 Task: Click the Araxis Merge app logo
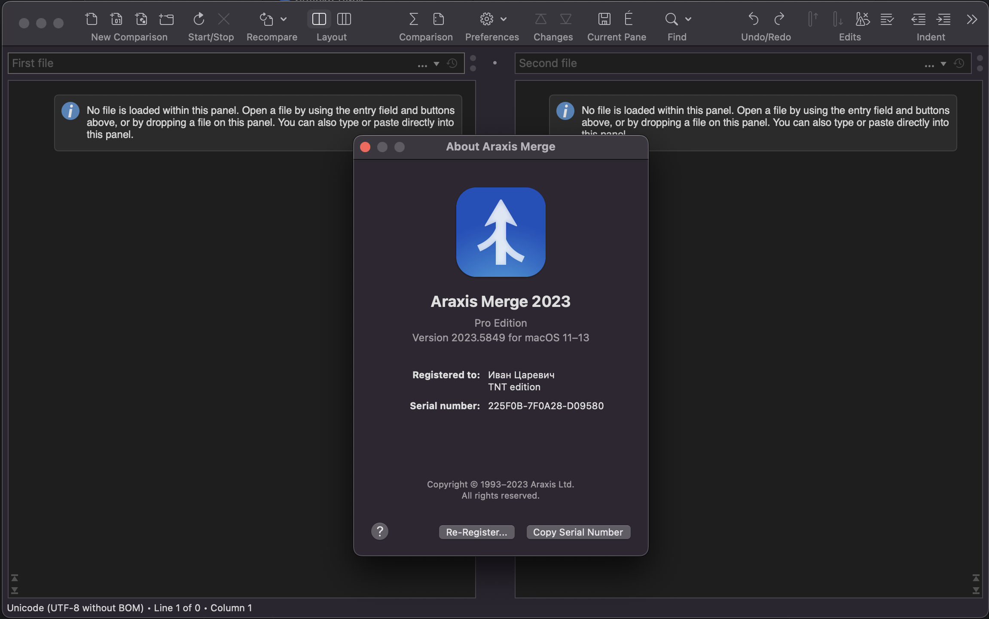point(501,232)
